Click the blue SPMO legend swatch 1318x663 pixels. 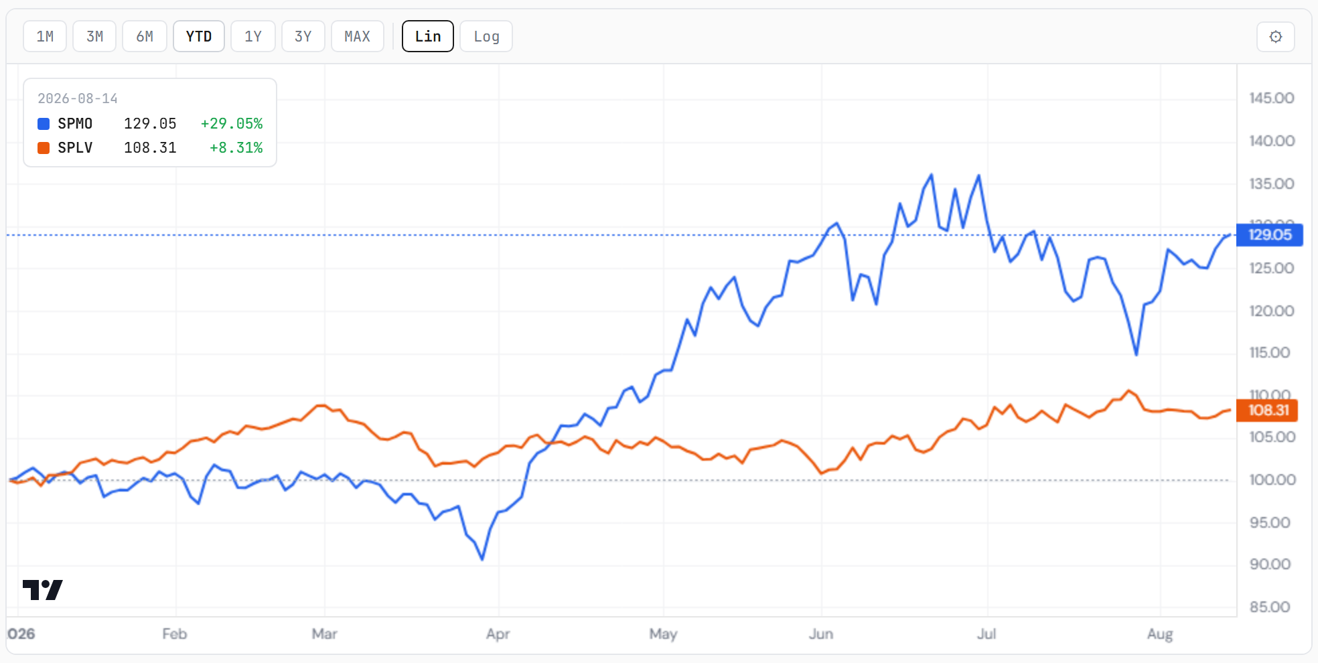click(44, 124)
